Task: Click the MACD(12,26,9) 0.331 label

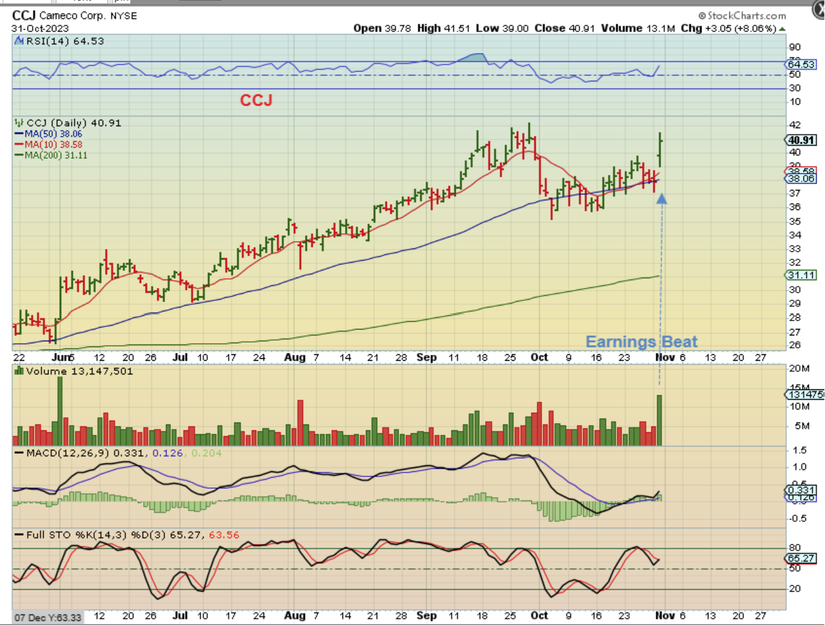Action: coord(85,452)
